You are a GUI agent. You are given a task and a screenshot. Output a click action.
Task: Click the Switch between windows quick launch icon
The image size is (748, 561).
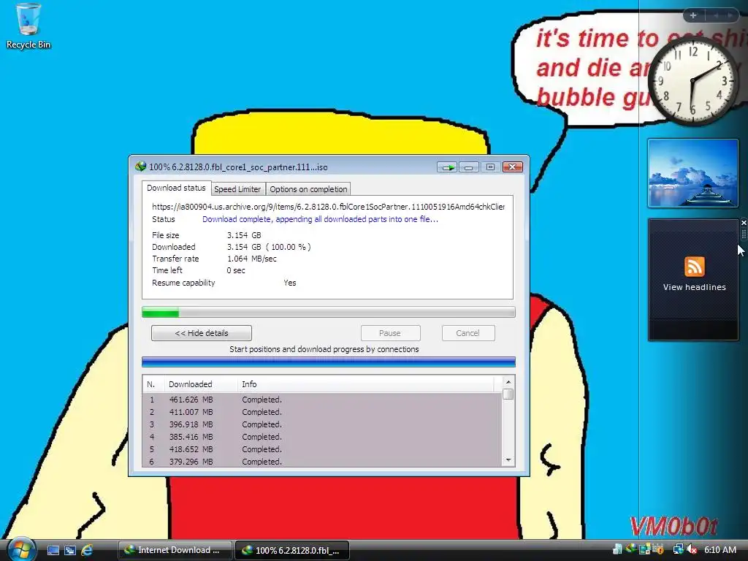point(70,550)
